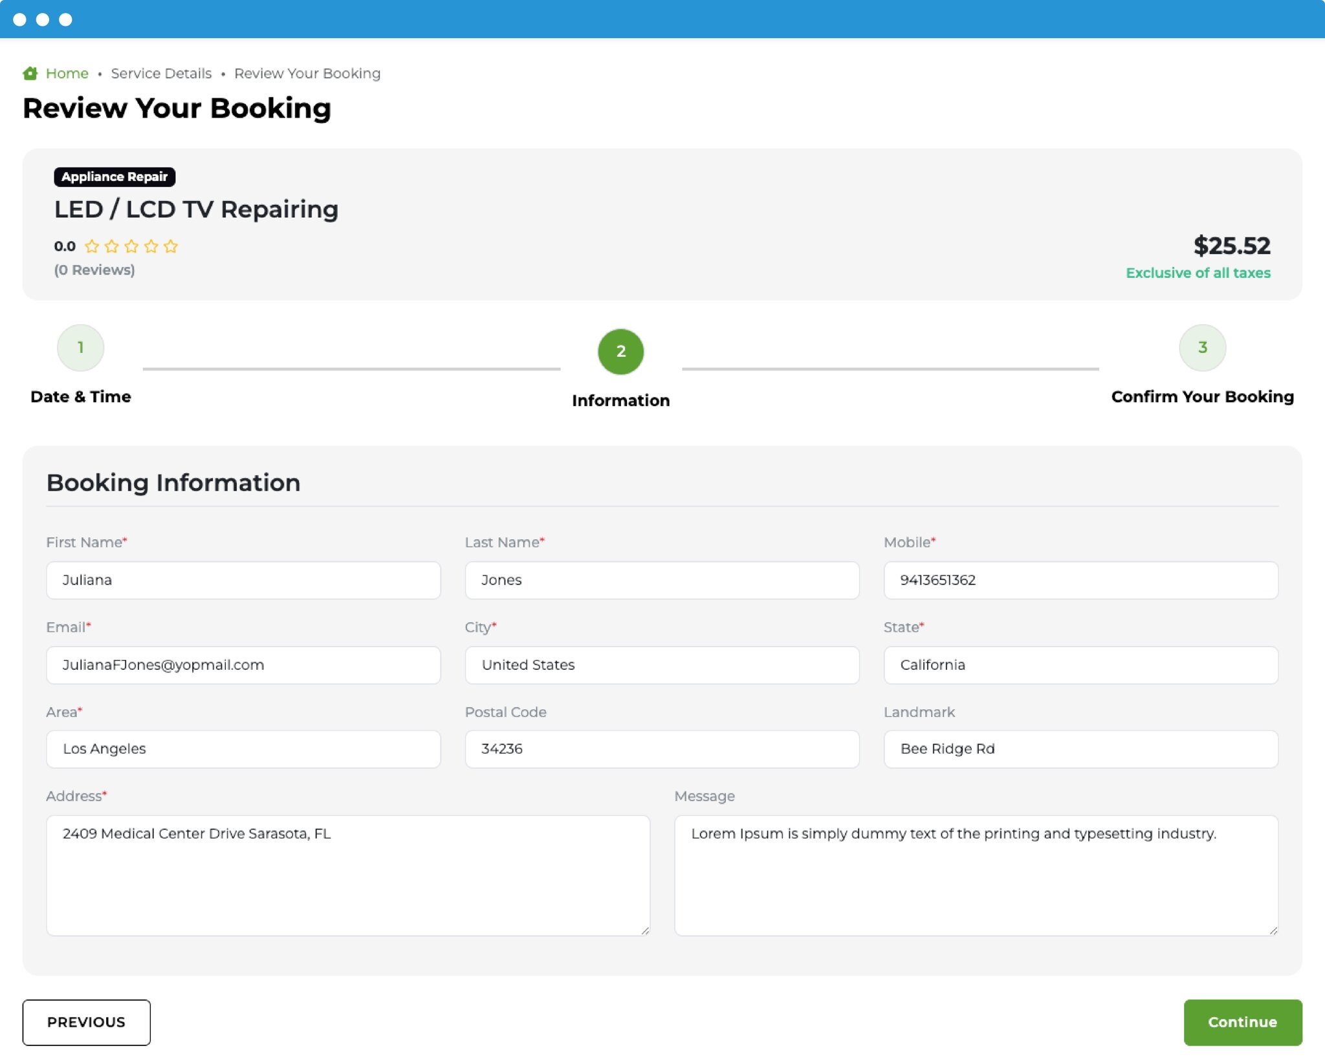Jump to step 3 Confirm Your Booking circle

1202,348
